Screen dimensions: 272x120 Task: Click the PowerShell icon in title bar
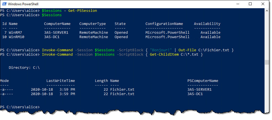click(x=4, y=4)
